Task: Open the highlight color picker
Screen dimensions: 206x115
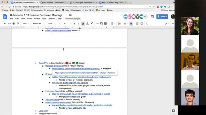Action: [92, 24]
